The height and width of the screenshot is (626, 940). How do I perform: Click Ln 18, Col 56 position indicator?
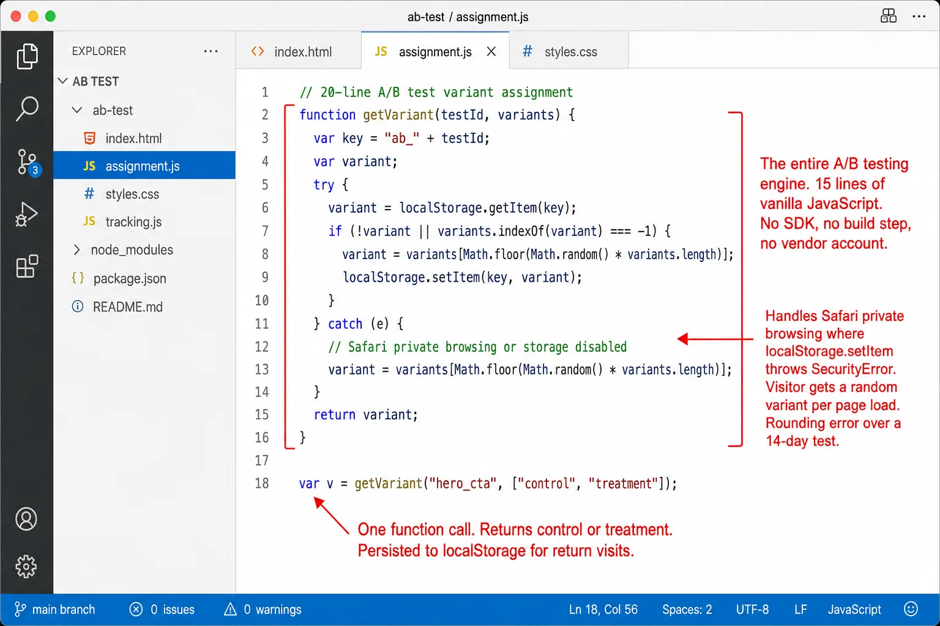[x=603, y=609]
